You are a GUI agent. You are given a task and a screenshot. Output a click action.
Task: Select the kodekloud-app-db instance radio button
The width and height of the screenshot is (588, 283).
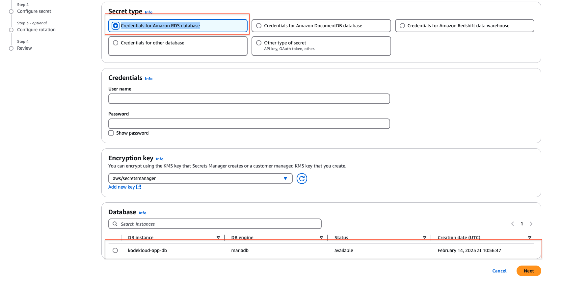click(x=115, y=250)
